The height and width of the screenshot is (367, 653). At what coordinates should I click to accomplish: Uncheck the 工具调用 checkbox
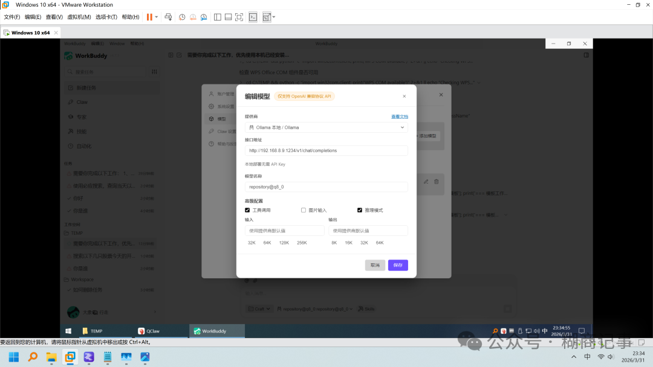[x=247, y=210]
